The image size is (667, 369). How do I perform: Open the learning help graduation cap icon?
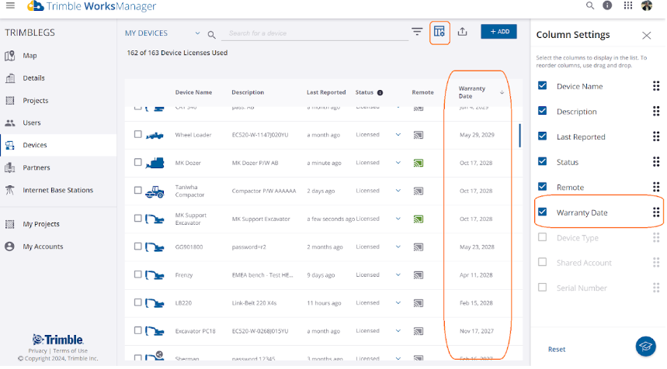[x=645, y=347]
